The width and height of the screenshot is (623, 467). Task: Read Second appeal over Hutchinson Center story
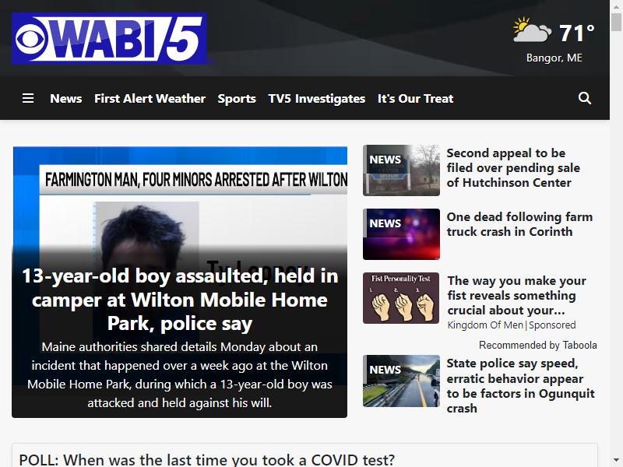pos(513,167)
